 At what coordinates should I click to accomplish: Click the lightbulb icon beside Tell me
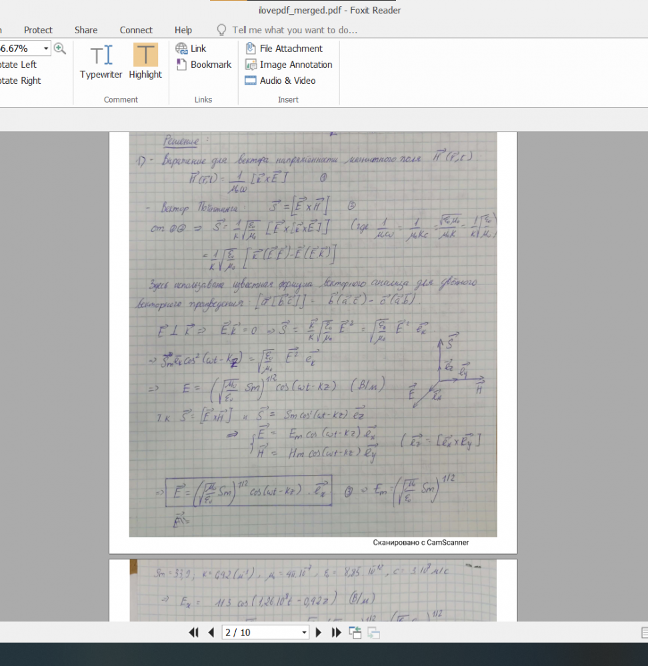click(x=221, y=30)
